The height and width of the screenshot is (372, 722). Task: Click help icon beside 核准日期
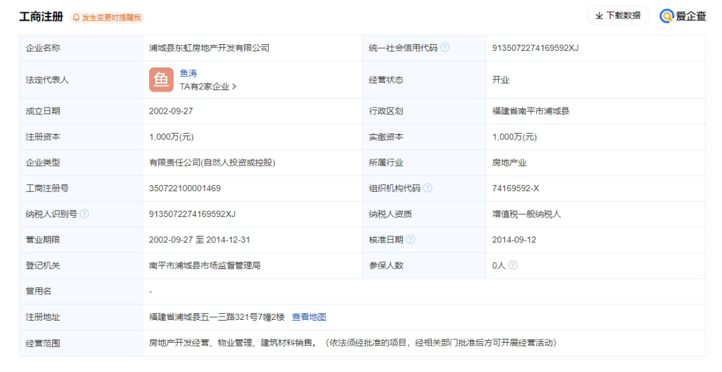[410, 240]
